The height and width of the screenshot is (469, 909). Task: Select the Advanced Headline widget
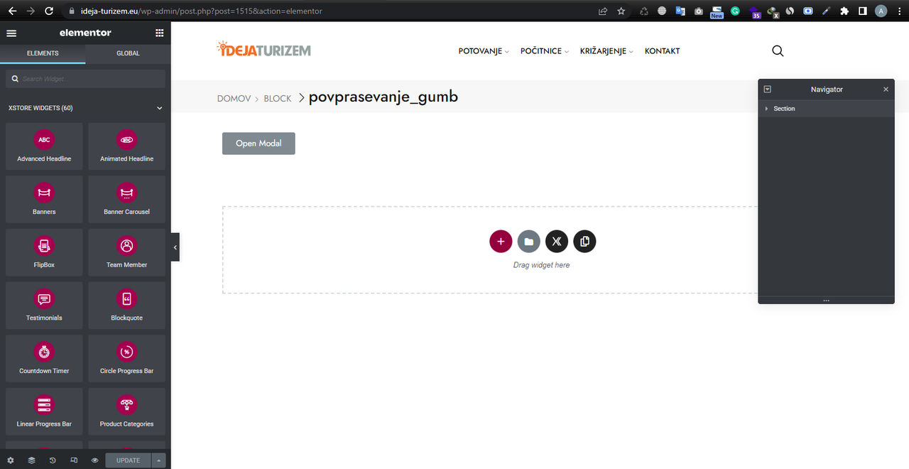(44, 146)
